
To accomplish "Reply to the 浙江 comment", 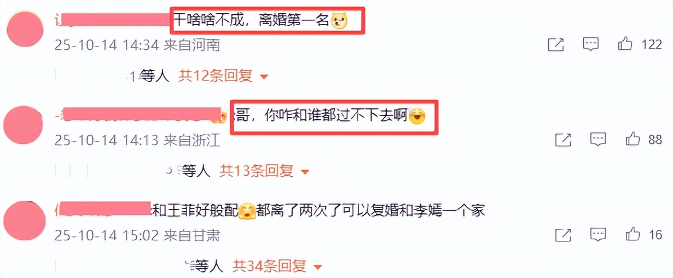I will click(x=598, y=140).
